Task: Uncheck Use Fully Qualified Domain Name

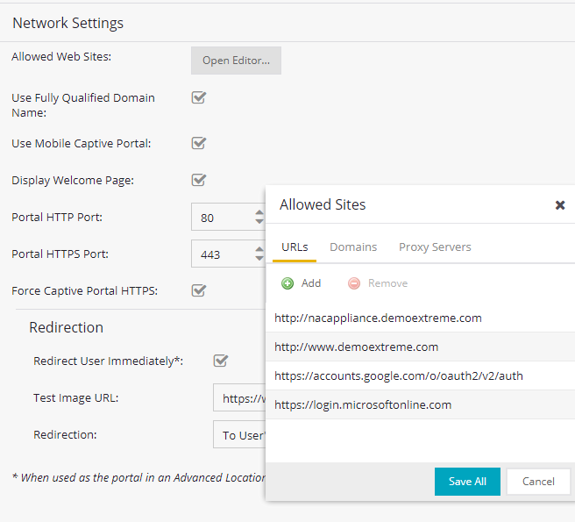Action: (199, 98)
